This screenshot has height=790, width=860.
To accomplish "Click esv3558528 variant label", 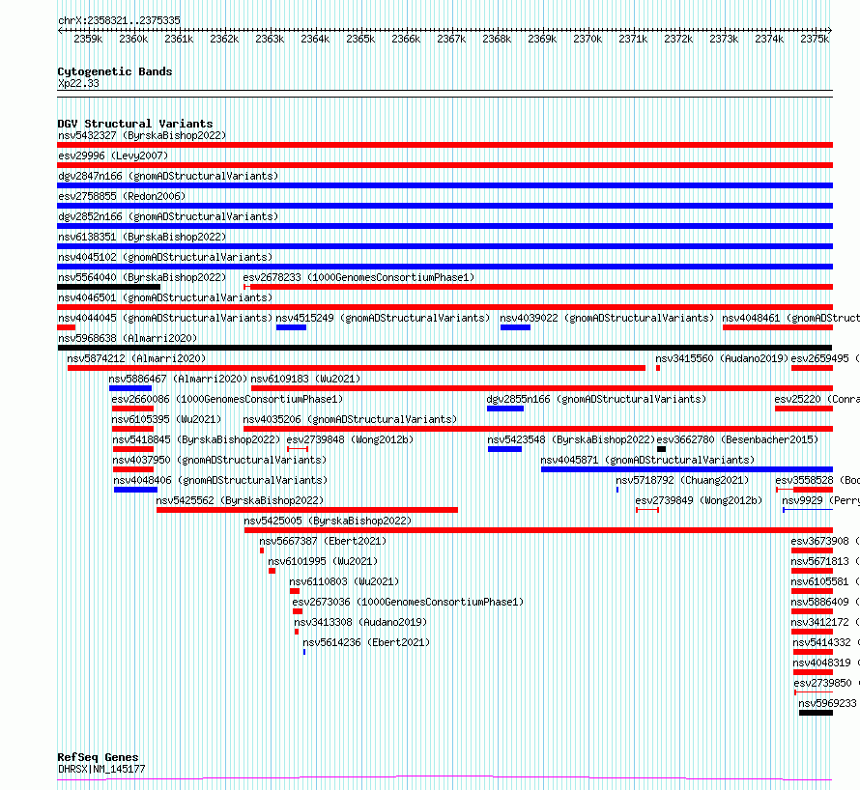I will 817,480.
